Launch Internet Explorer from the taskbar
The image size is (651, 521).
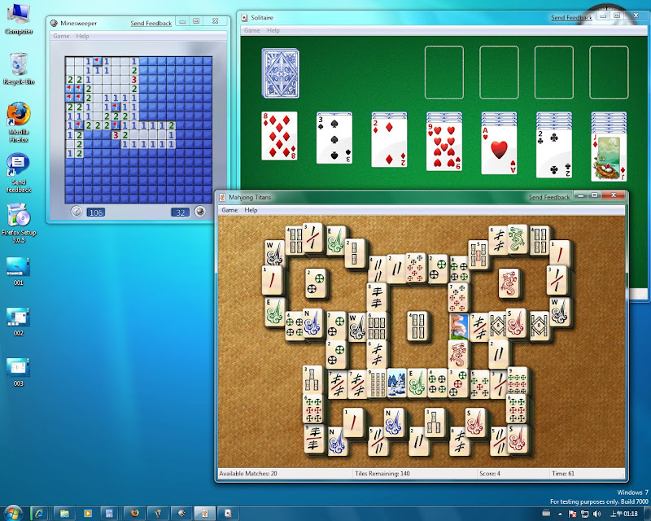pos(39,514)
